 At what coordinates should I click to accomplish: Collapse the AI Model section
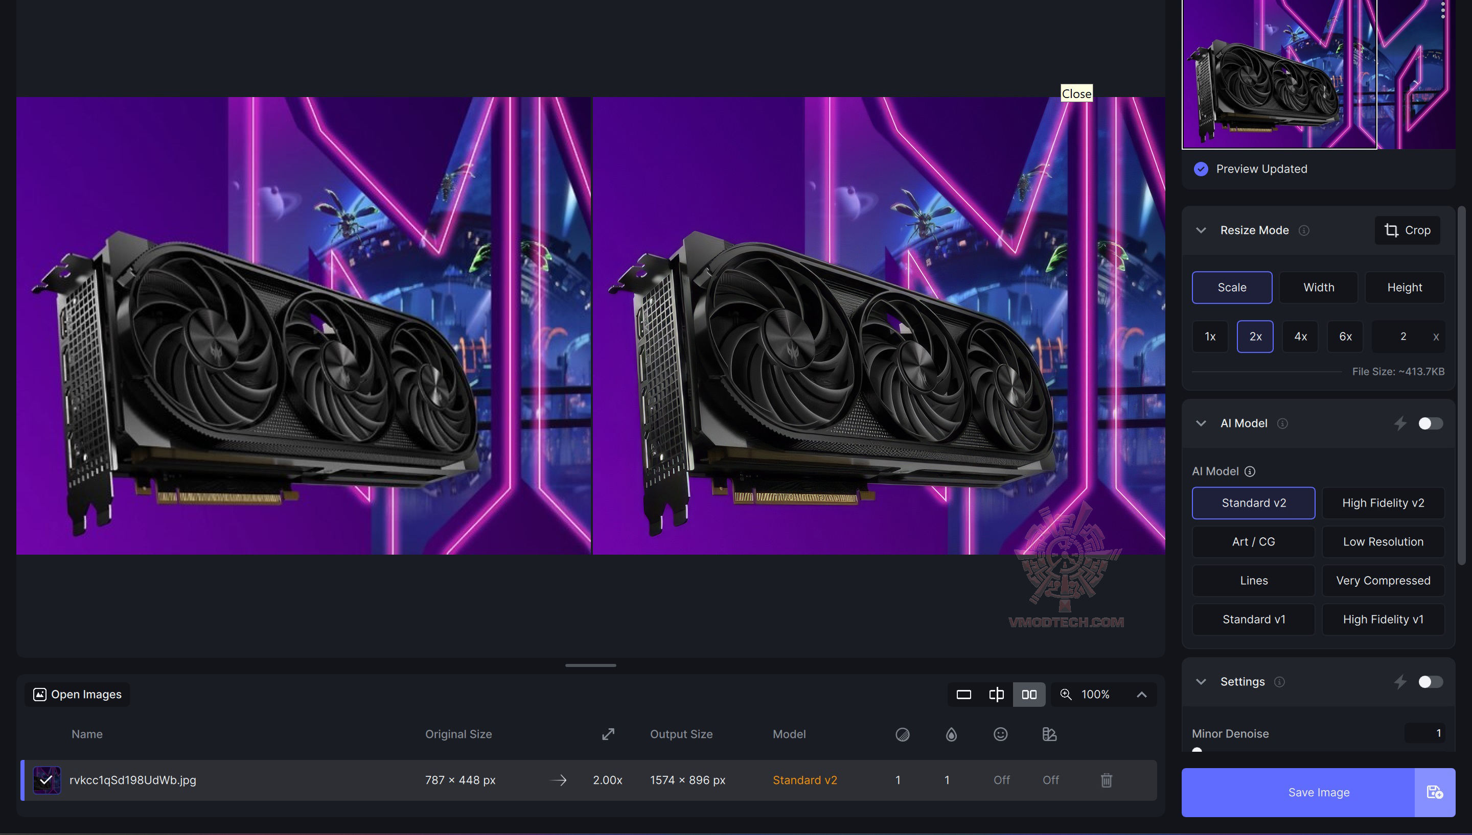pyautogui.click(x=1201, y=423)
